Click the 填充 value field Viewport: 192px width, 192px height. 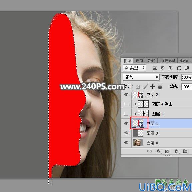click(x=187, y=87)
